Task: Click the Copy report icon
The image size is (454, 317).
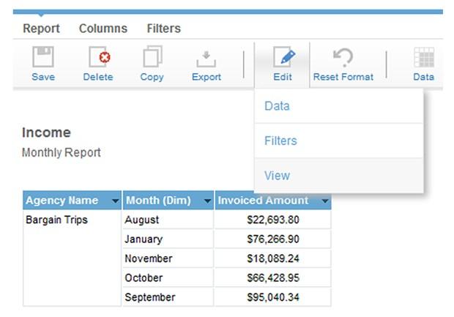Action: [x=152, y=56]
